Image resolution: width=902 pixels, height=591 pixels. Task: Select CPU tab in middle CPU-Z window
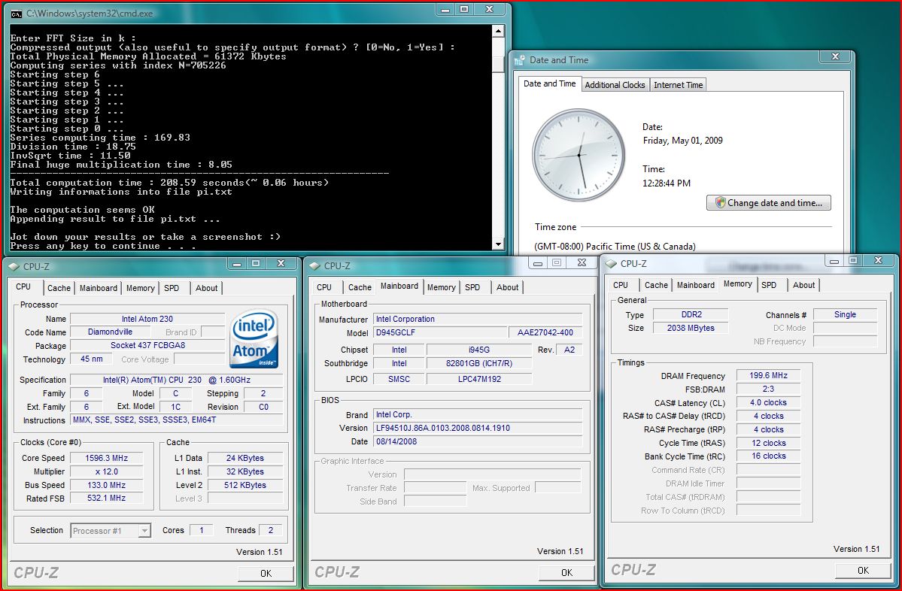pyautogui.click(x=324, y=287)
